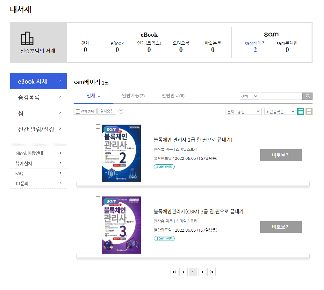
Task: Select checkbox for 블록체인관리사(CBM) 3급 book
Action: tap(98, 198)
